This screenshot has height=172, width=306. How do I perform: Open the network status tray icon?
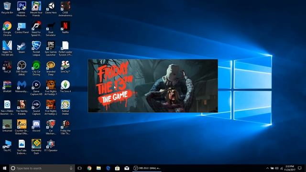[282, 168]
